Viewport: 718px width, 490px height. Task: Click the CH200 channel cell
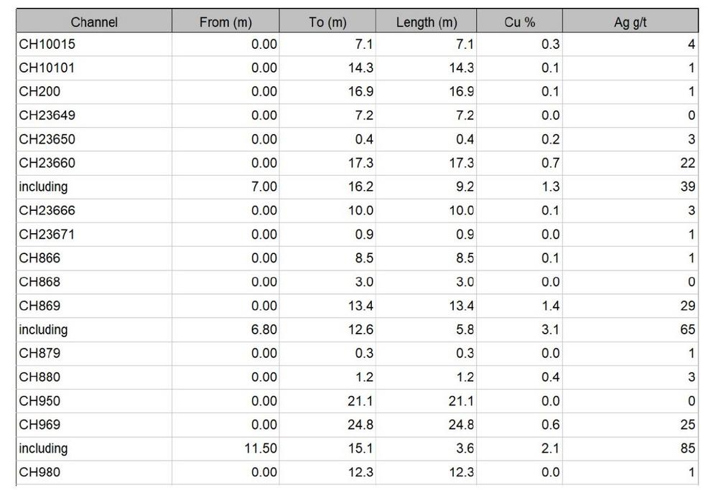tap(94, 92)
